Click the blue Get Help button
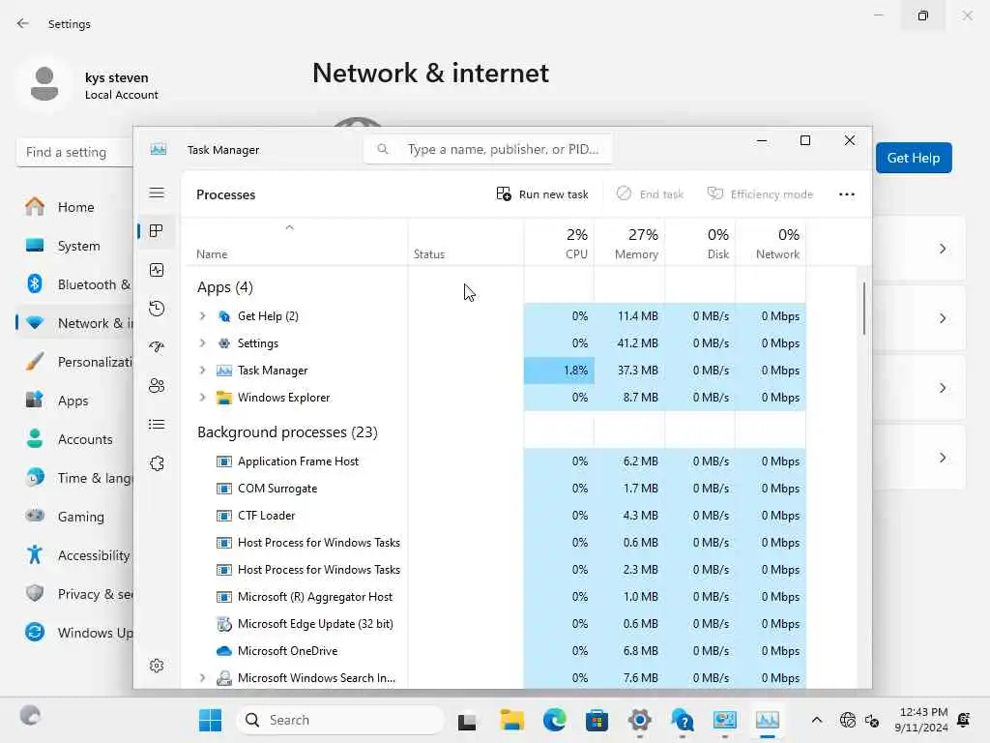The width and height of the screenshot is (990, 743). [914, 158]
